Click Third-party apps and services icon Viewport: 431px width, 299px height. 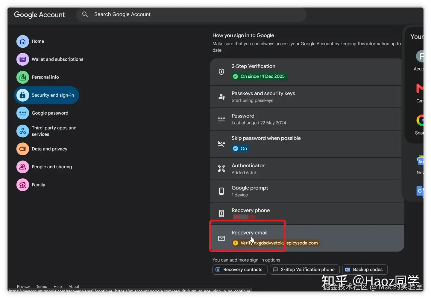(x=23, y=131)
